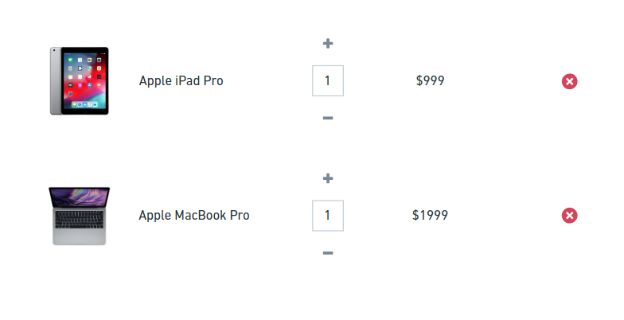This screenshot has height=320, width=624.
Task: Increase the Apple iPad Pro quantity
Action: 328,43
